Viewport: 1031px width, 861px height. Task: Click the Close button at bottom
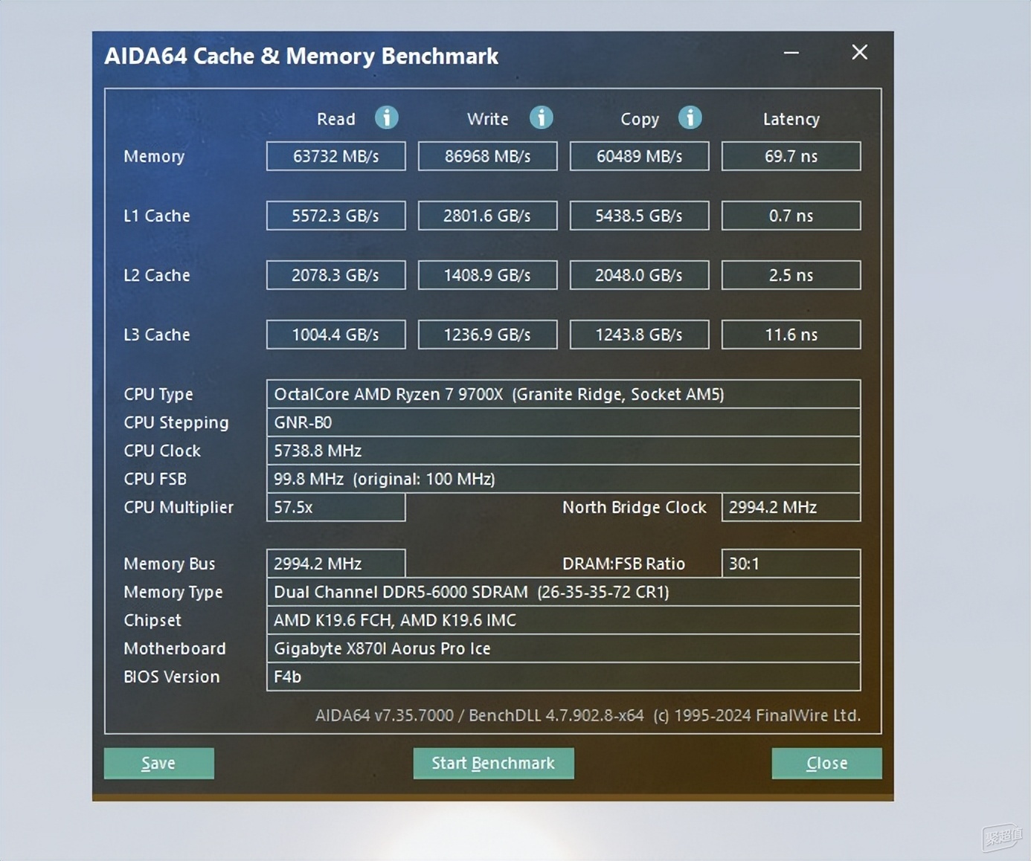[826, 764]
